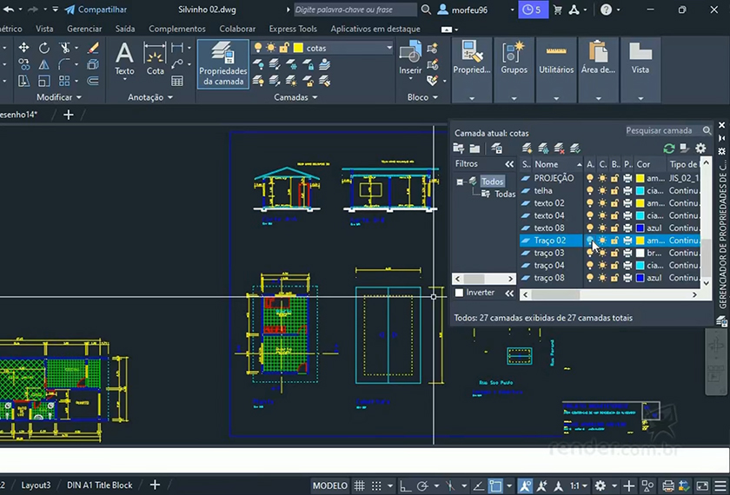The image size is (730, 495).
Task: Collapse the Todos filter tree node
Action: point(460,181)
